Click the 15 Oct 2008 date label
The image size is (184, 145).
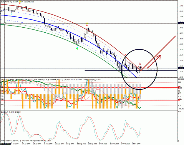114,144
